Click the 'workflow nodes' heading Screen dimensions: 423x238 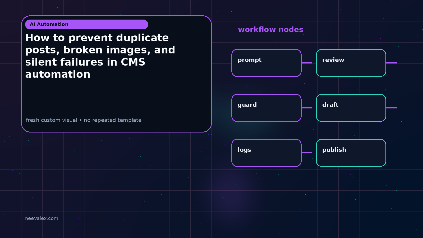(x=270, y=30)
